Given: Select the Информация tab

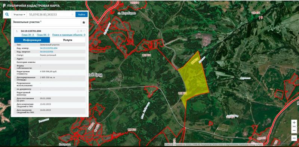Looking at the screenshot, I should [32, 40].
